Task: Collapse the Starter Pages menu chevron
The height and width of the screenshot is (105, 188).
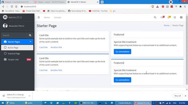Action: (31, 42)
